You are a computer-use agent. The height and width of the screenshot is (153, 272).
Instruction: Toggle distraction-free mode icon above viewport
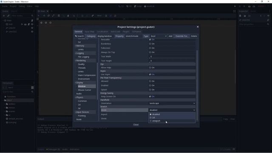pyautogui.click(x=234, y=11)
